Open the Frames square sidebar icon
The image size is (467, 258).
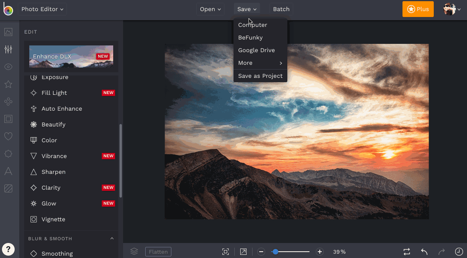(x=8, y=119)
